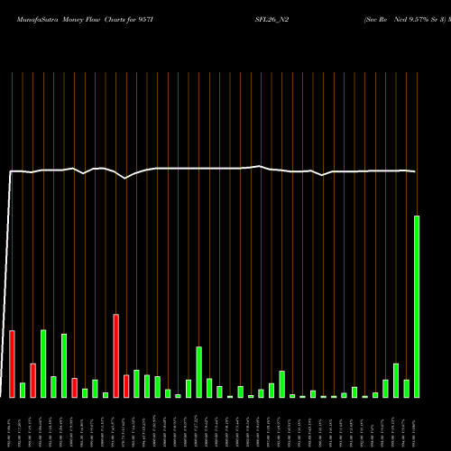This screenshot has height=451, width=451.
Task: Select the tall green bar in the chart's middle
Action: click(x=199, y=373)
